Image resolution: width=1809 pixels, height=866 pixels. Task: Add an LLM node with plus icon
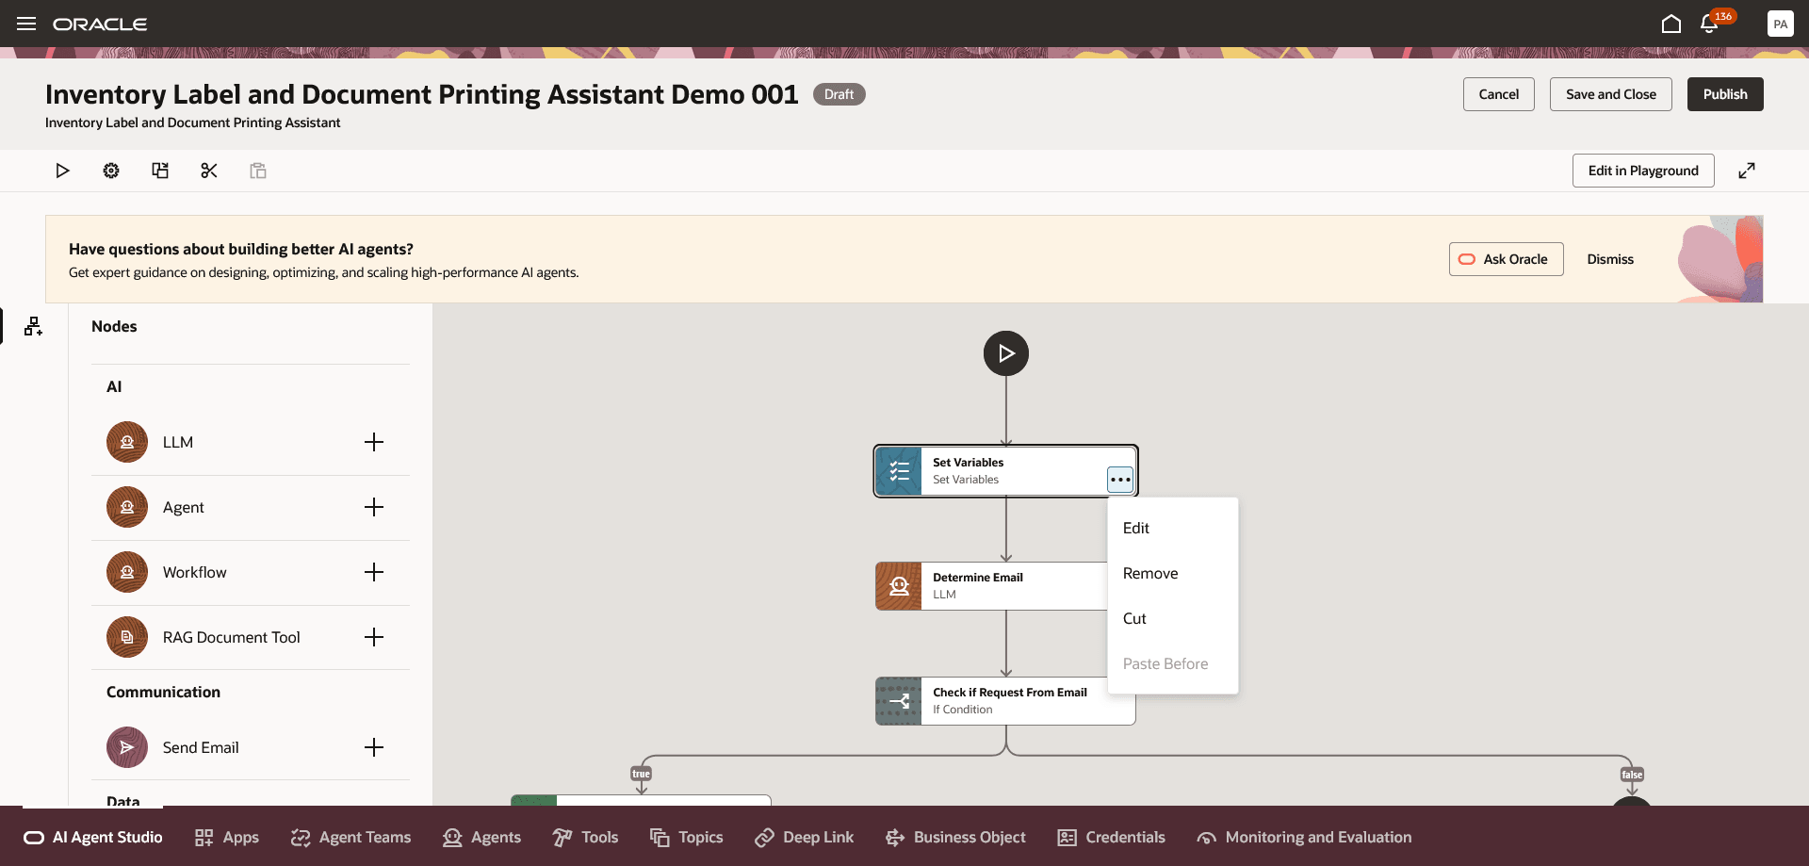click(374, 442)
